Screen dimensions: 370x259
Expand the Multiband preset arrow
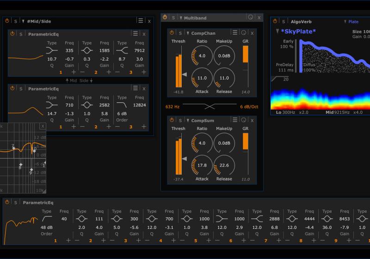(x=181, y=18)
